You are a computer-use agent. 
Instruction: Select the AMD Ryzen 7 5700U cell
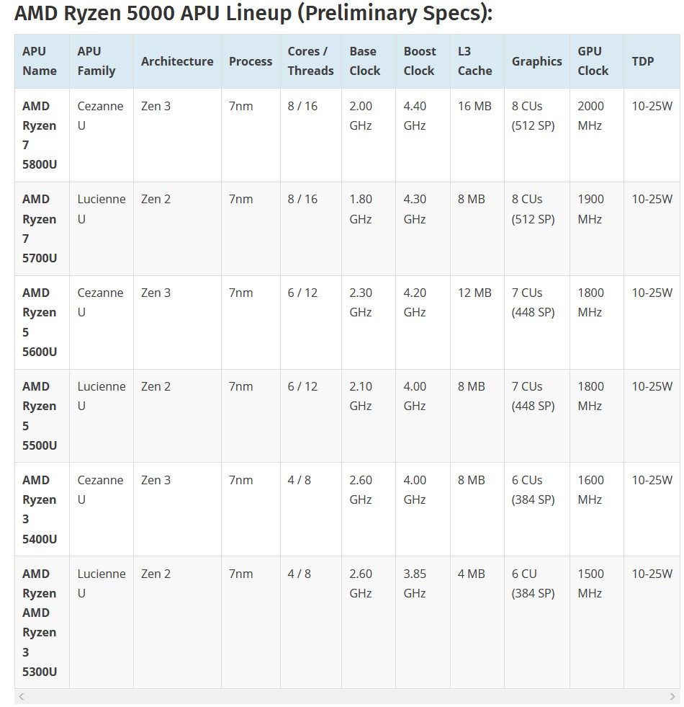coord(42,229)
